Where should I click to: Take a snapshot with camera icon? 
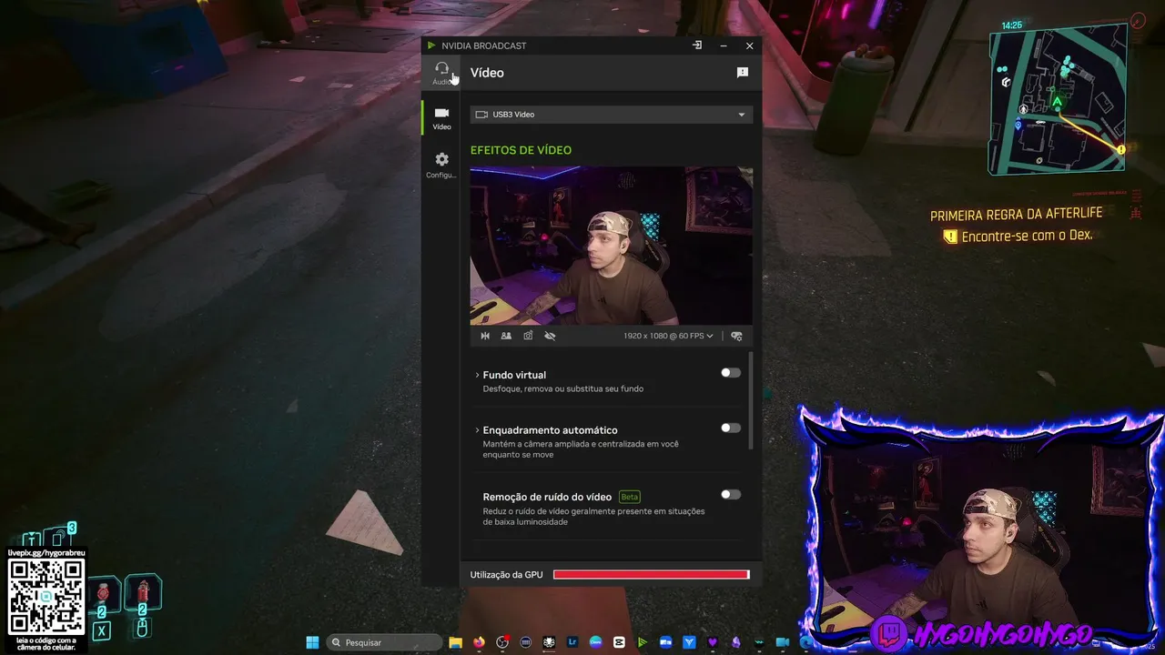[528, 336]
